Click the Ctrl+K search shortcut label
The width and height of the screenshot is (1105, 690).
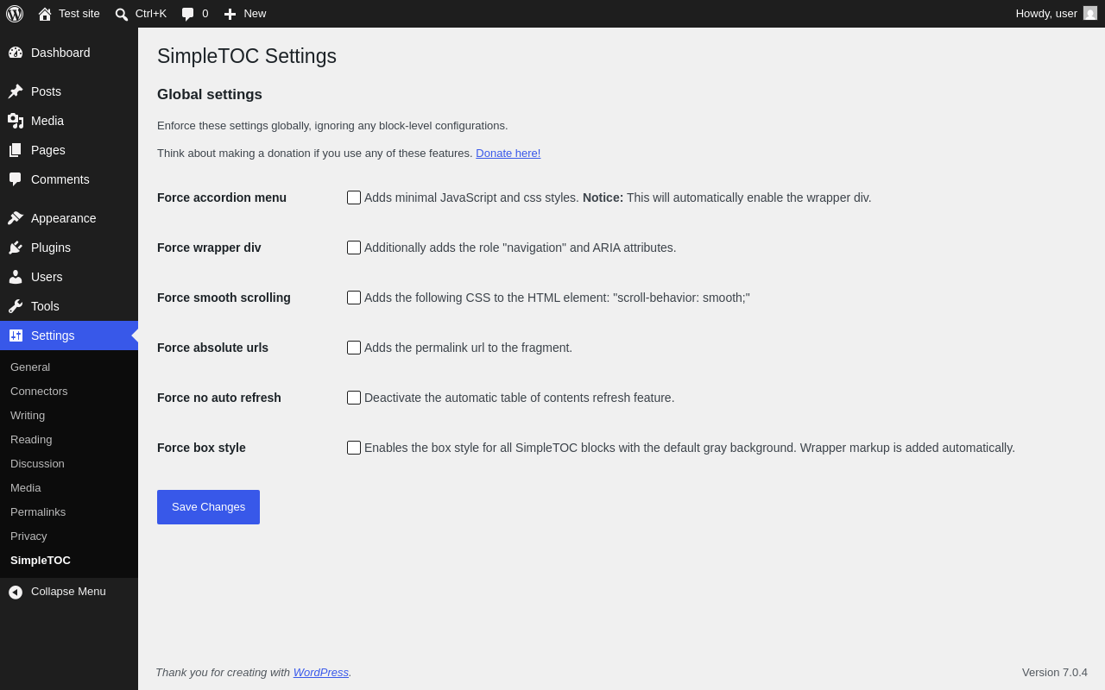coord(151,14)
